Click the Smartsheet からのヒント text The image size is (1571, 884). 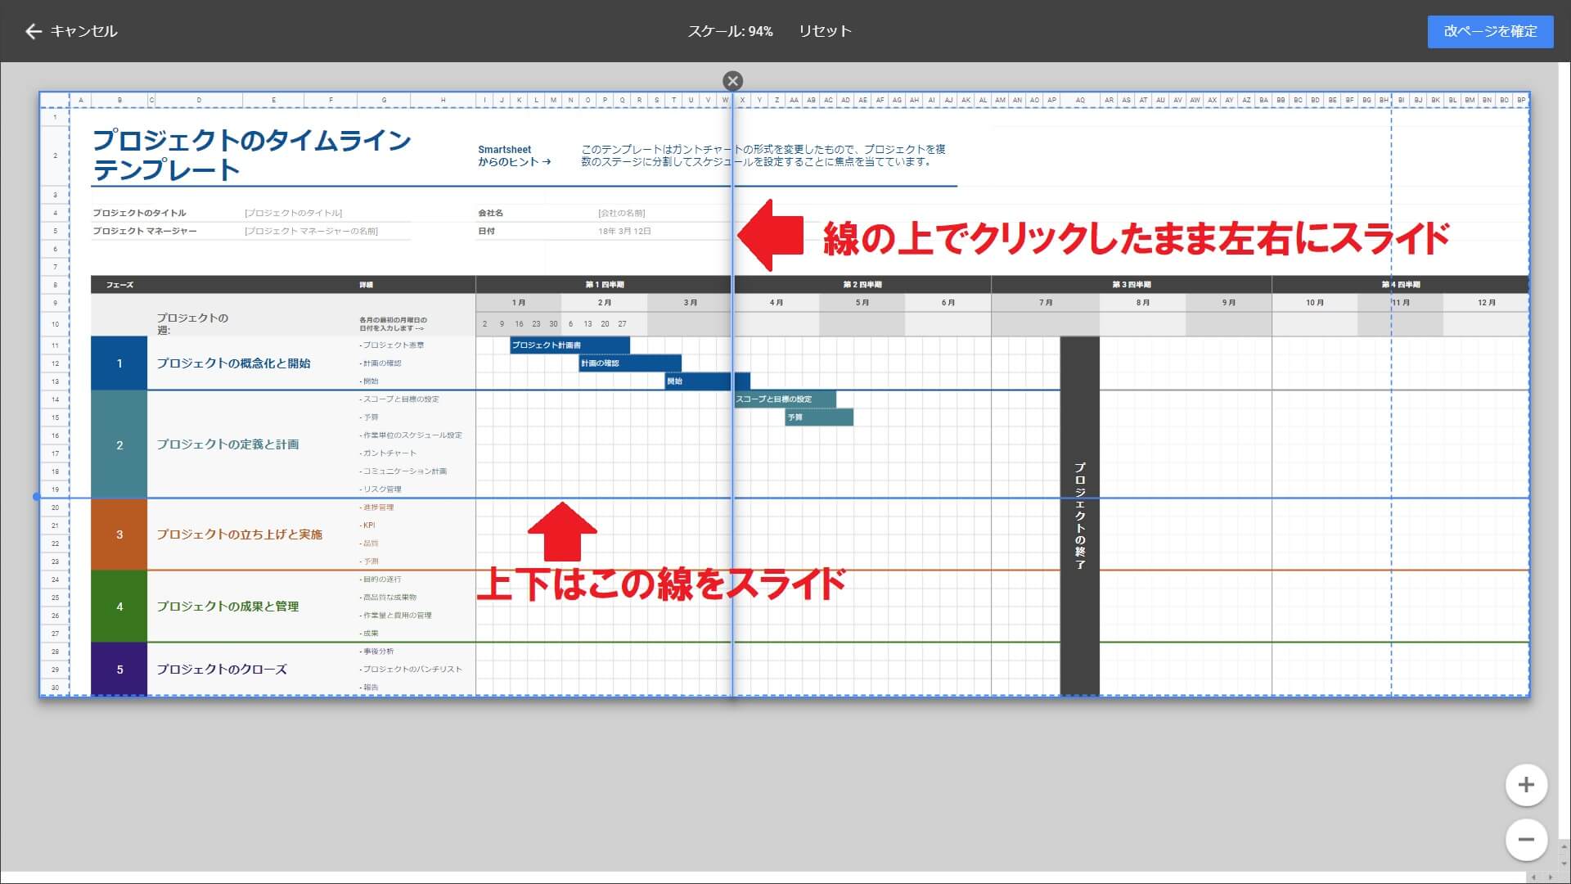click(x=514, y=156)
